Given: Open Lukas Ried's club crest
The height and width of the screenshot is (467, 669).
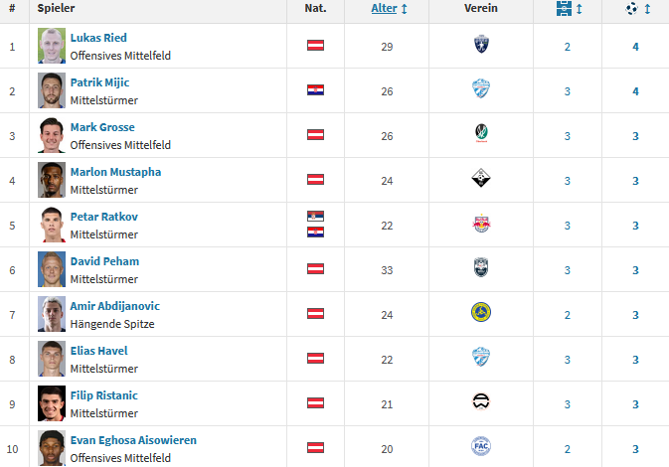Looking at the screenshot, I should (x=481, y=46).
